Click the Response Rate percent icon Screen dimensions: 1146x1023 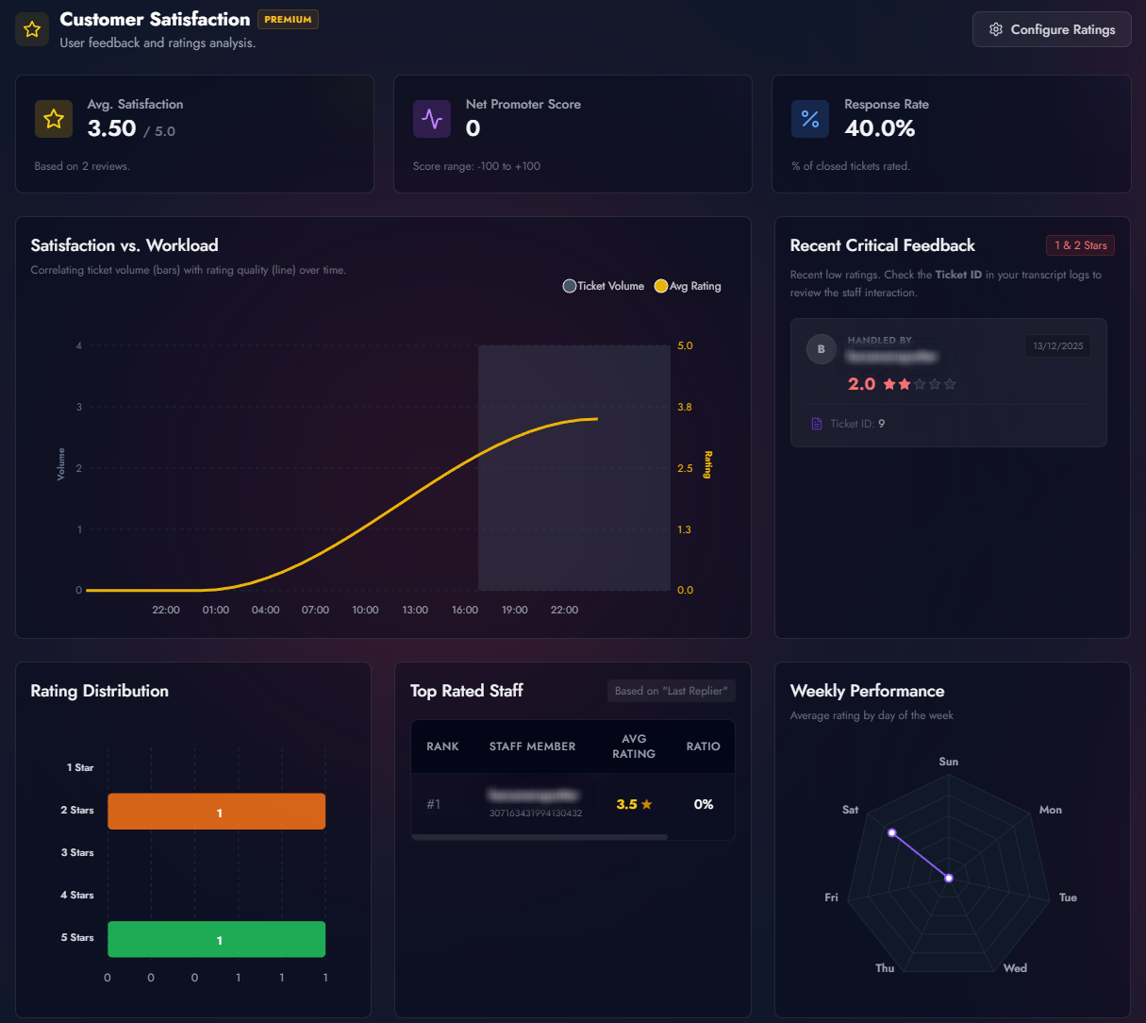tap(810, 119)
